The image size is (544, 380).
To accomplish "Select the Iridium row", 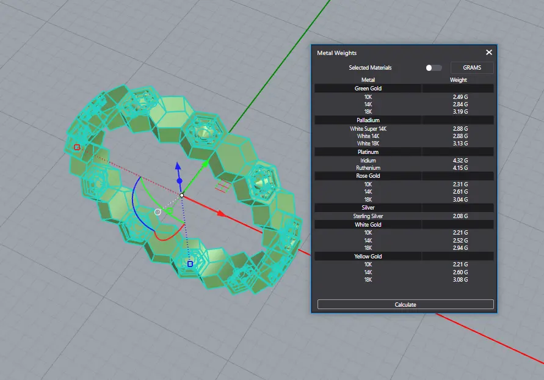I will (404, 161).
